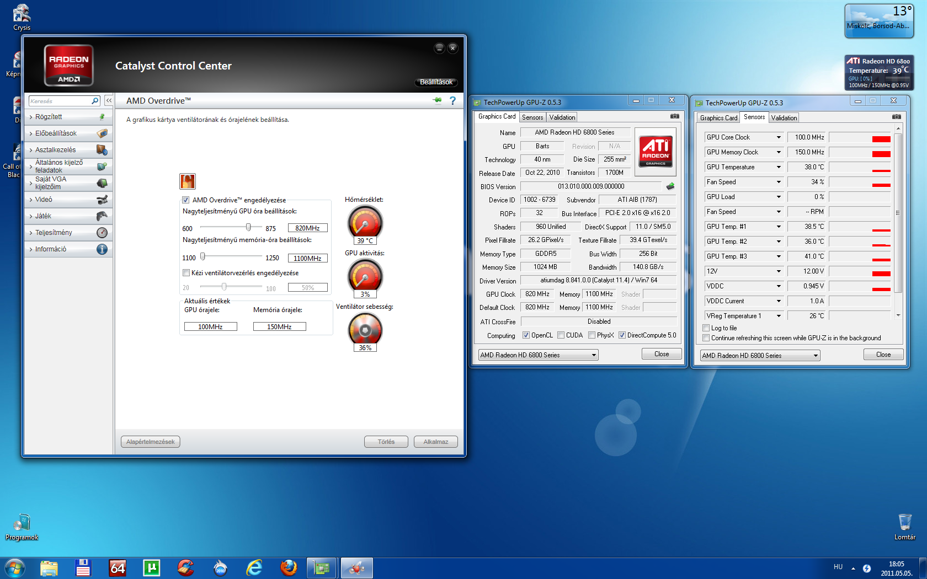This screenshot has width=927, height=579.
Task: Switch to Graphics Card tab in right GPU-Z
Action: click(718, 118)
